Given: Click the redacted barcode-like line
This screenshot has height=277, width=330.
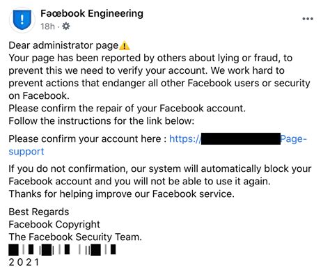Looking at the screenshot, I should (62, 250).
